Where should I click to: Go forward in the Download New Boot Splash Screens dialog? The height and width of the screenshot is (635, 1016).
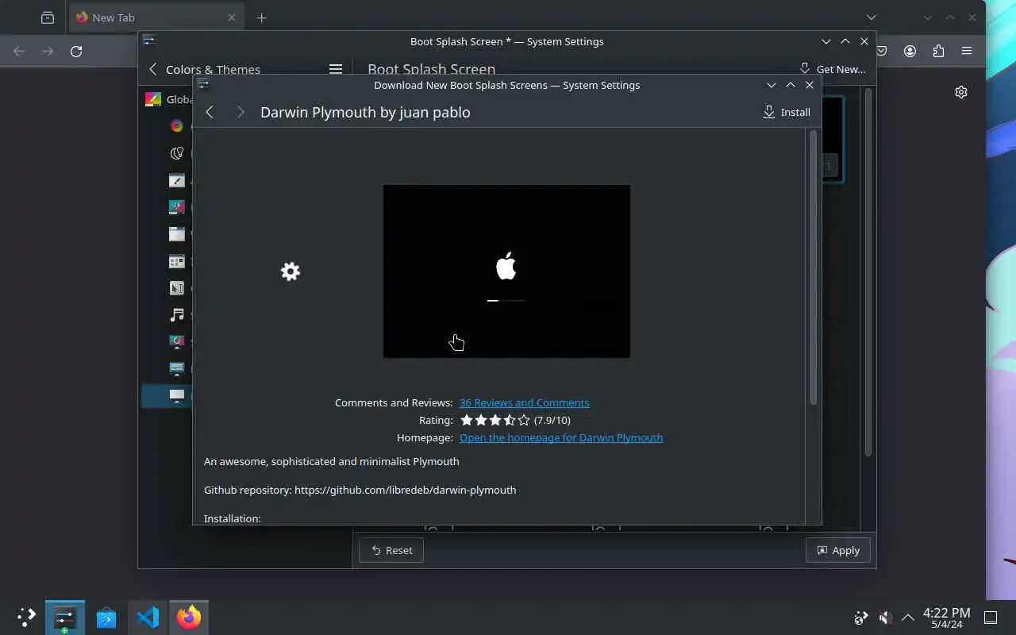[240, 112]
